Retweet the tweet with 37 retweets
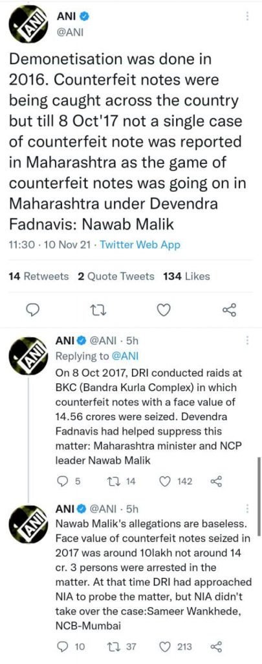This screenshot has width=262, height=664. coord(114,646)
